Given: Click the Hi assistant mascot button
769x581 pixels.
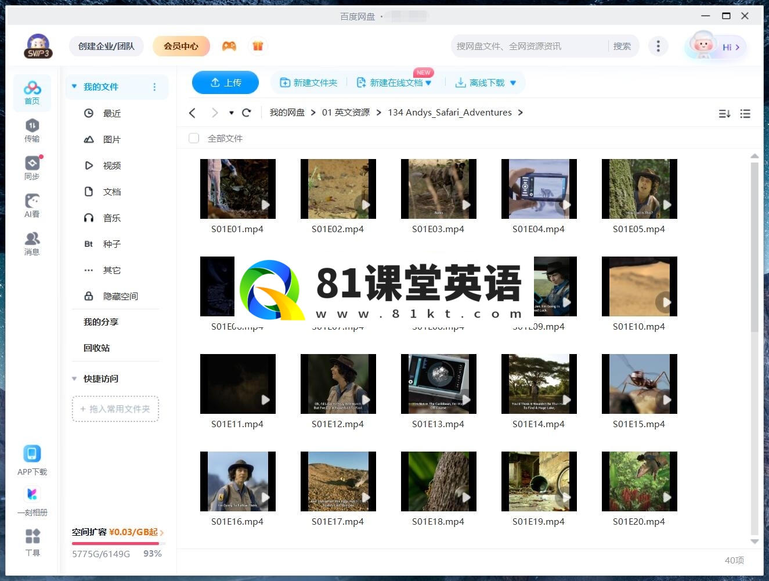Looking at the screenshot, I should tap(716, 46).
